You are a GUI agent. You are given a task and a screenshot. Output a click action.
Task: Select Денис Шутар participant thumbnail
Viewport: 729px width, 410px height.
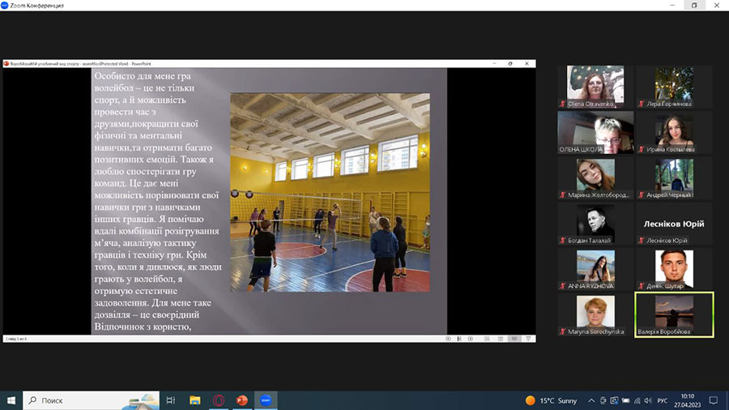674,269
